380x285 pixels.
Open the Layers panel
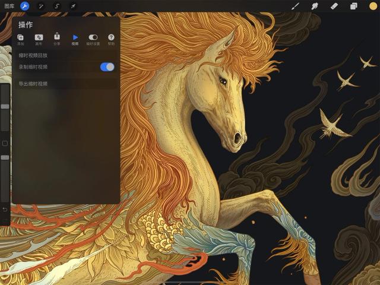tap(354, 6)
